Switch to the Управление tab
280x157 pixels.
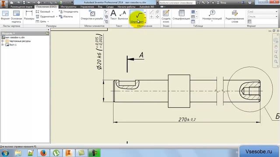(87, 7)
